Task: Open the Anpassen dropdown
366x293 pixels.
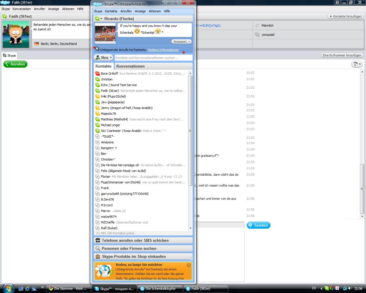Action: [182, 41]
